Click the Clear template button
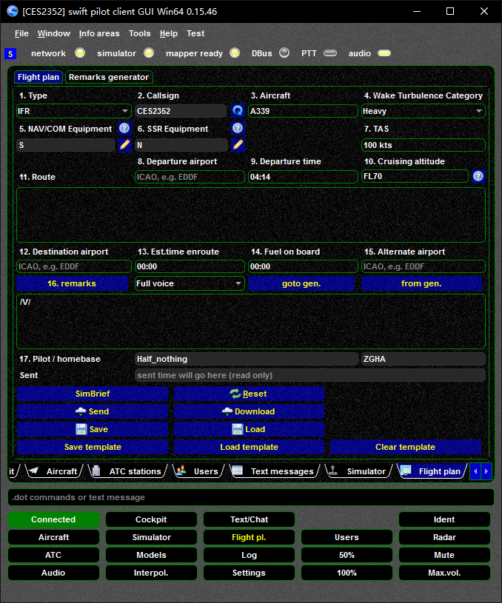The height and width of the screenshot is (603, 502). [x=406, y=447]
